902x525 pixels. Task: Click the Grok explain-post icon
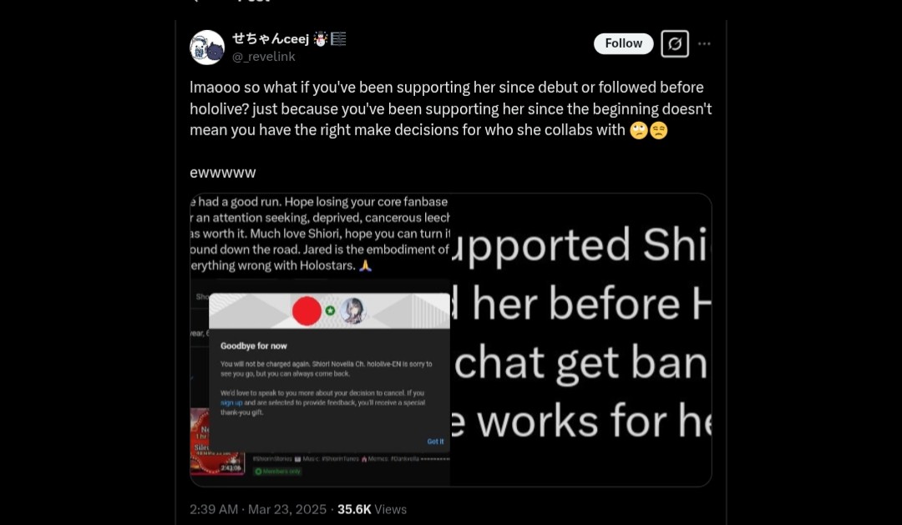(x=675, y=43)
